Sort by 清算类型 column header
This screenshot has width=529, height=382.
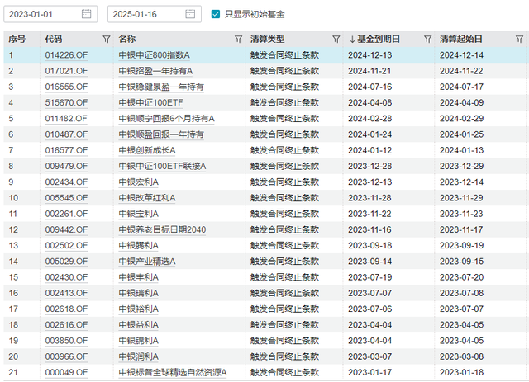point(268,40)
